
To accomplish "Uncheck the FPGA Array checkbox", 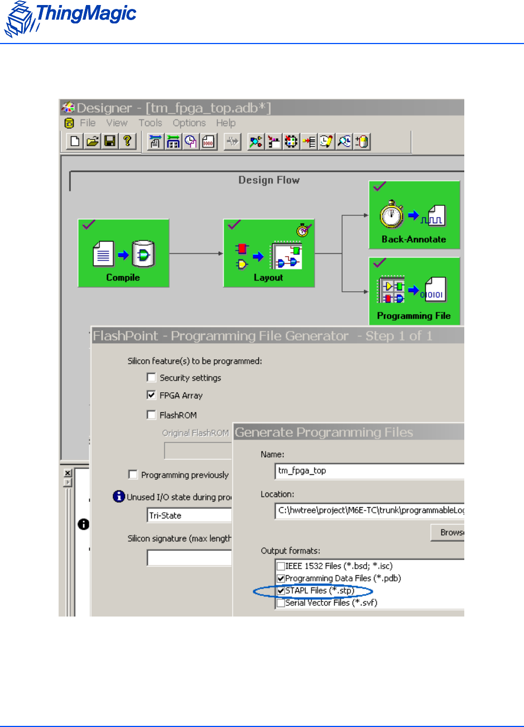I will [151, 395].
